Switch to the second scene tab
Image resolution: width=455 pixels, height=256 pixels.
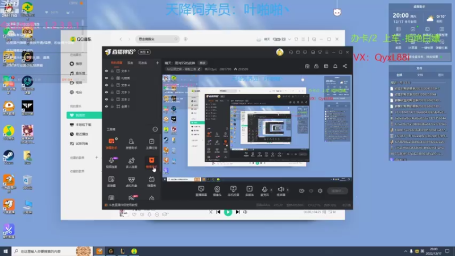pyautogui.click(x=130, y=63)
